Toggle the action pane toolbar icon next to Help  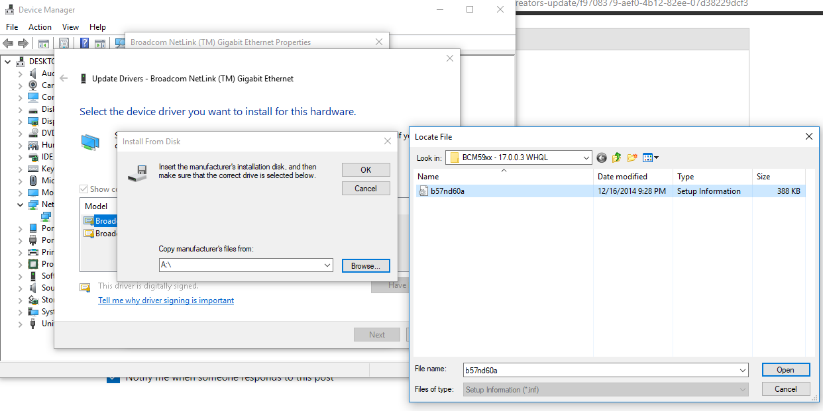pos(100,44)
